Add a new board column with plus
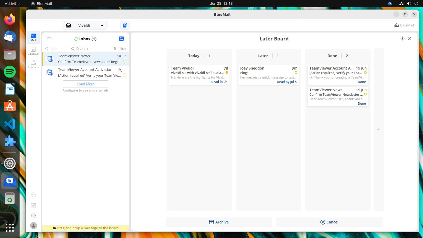This screenshot has height=238, width=423. click(x=379, y=130)
